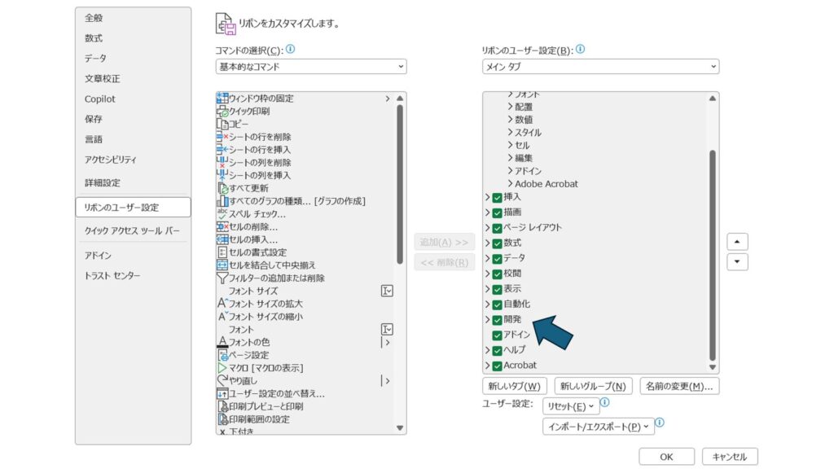Select the Font Color (フォントの色) icon
This screenshot has width=834, height=469.
coord(222,342)
